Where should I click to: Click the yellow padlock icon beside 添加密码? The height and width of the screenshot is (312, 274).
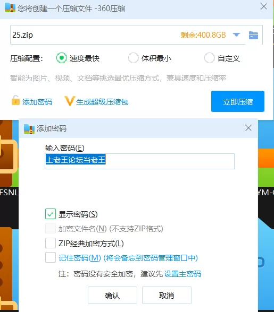(15, 100)
